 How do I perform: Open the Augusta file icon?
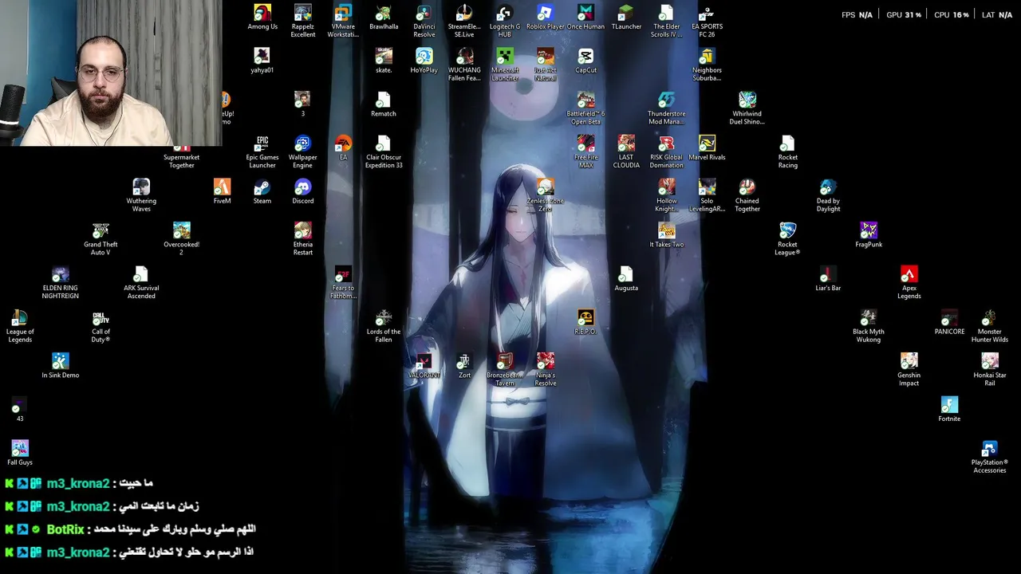click(626, 279)
